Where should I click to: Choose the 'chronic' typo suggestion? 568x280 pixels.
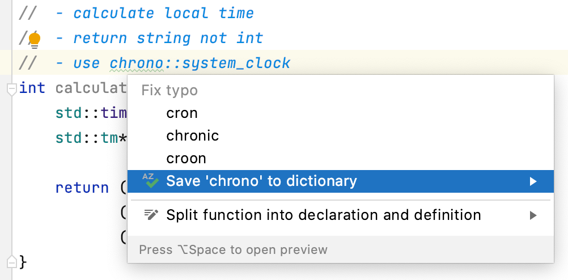click(x=192, y=136)
